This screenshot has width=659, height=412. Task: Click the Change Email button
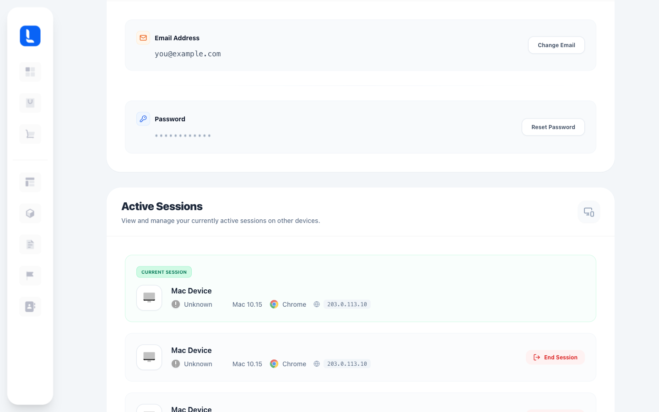coord(556,45)
